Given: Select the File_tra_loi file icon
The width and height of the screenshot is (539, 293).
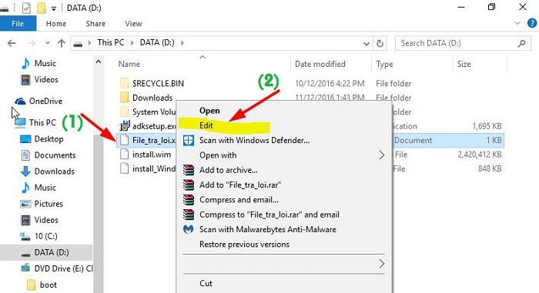Looking at the screenshot, I should tap(125, 140).
